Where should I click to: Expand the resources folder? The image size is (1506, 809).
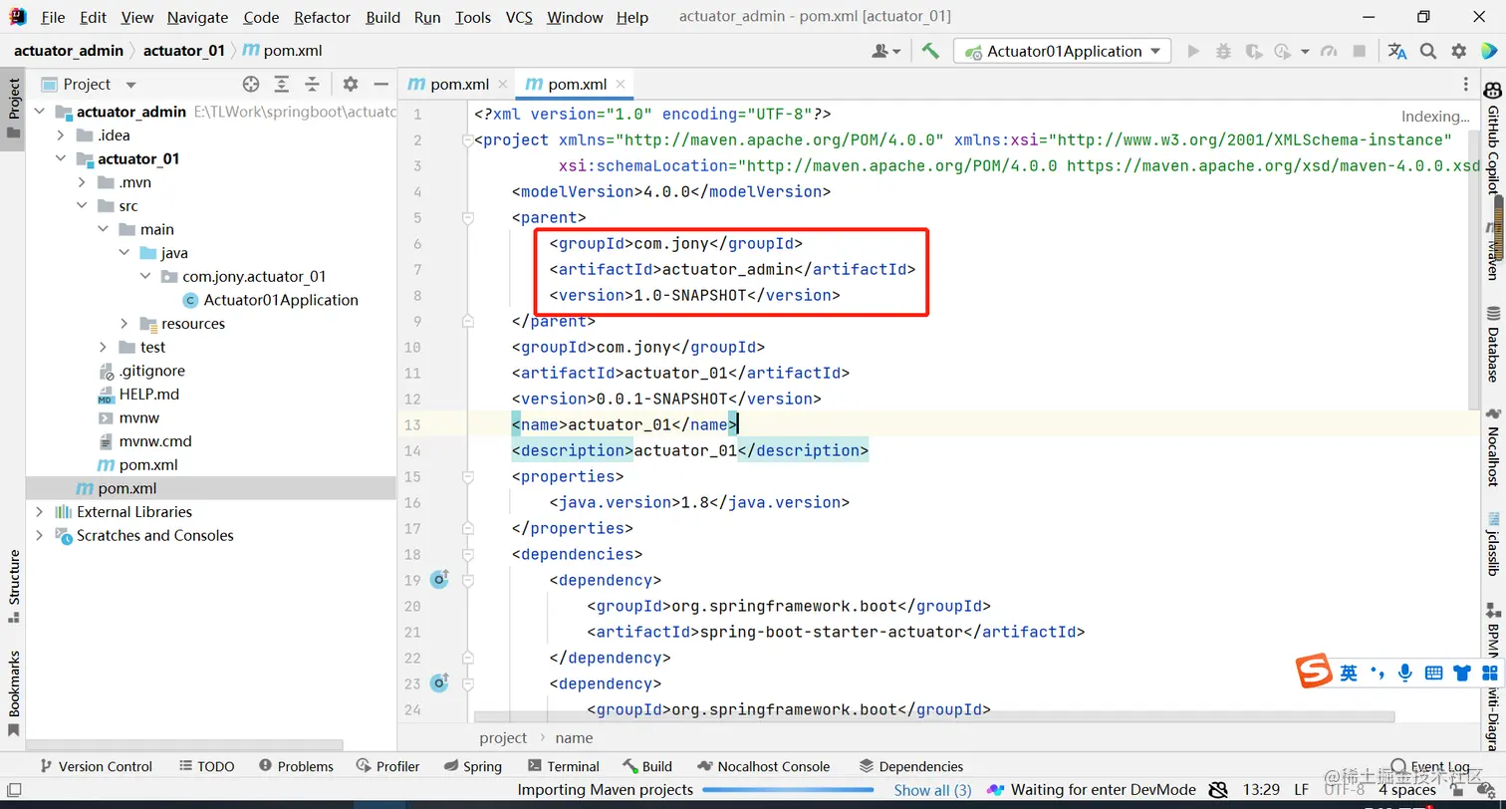(124, 324)
